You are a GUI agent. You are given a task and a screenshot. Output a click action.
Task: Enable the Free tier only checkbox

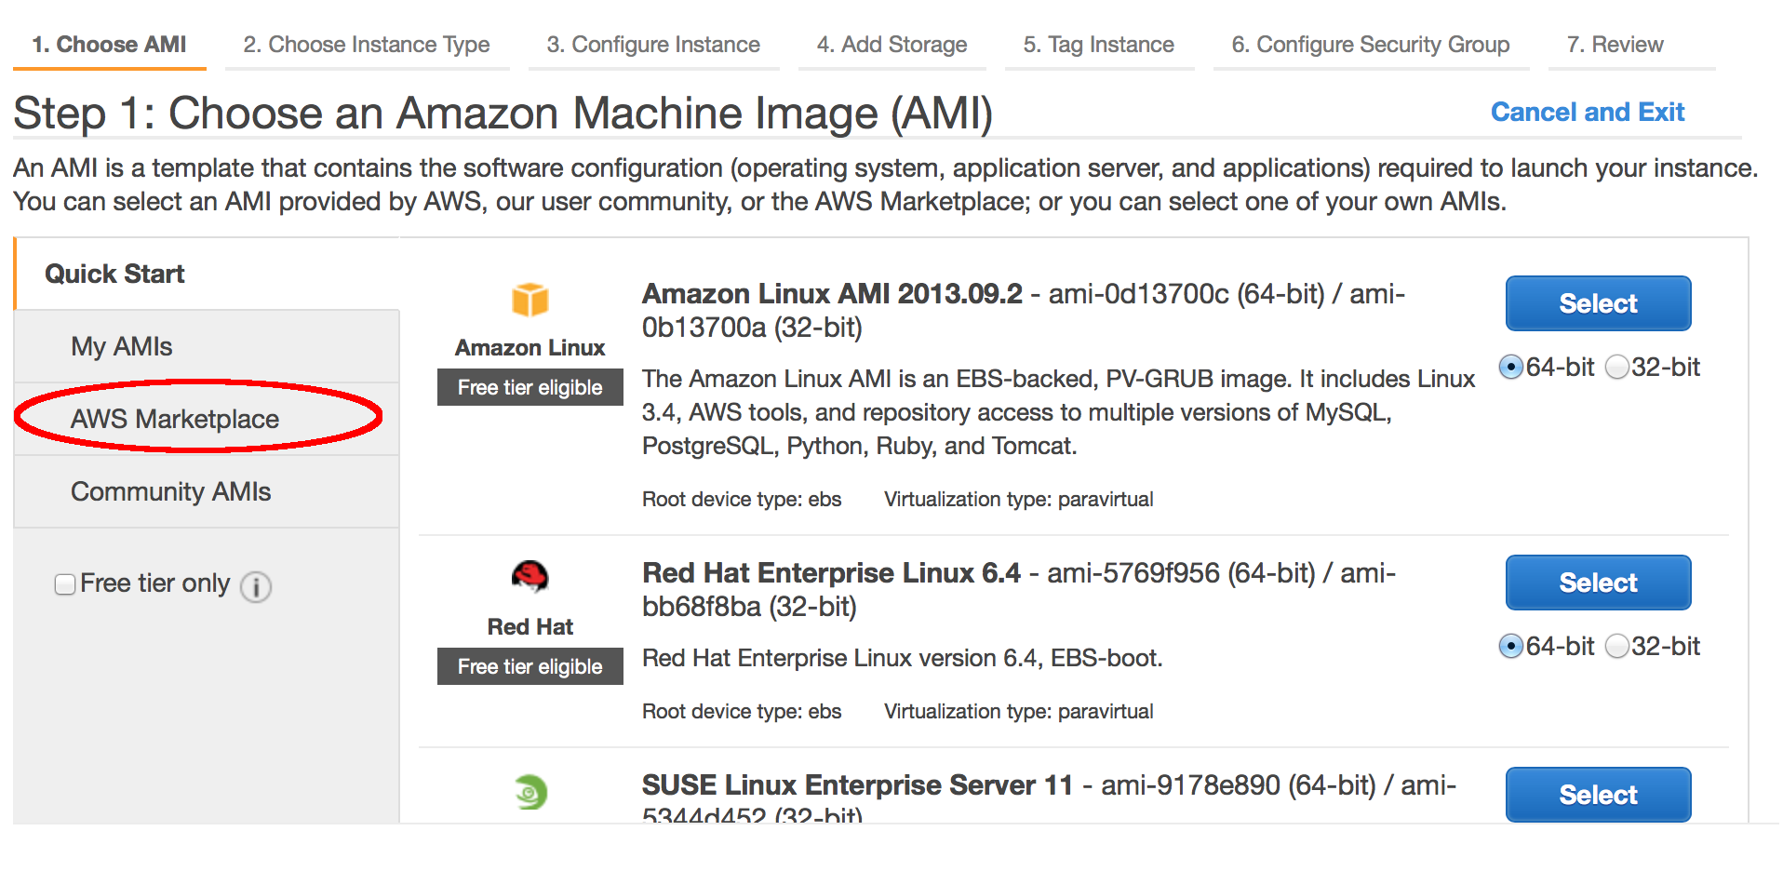coord(65,584)
